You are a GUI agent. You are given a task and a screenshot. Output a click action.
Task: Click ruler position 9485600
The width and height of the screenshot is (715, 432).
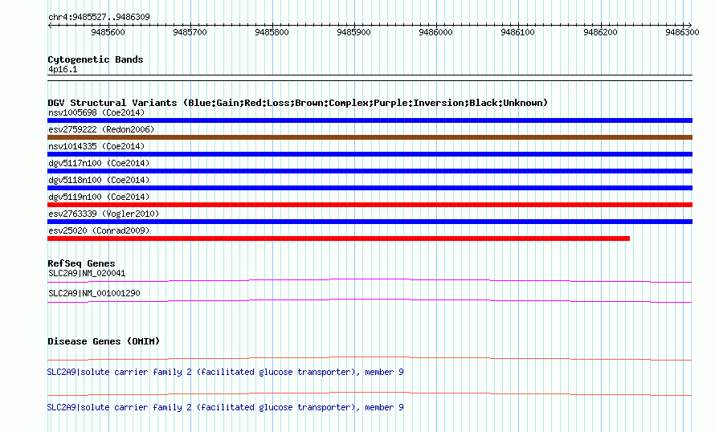pyautogui.click(x=108, y=32)
